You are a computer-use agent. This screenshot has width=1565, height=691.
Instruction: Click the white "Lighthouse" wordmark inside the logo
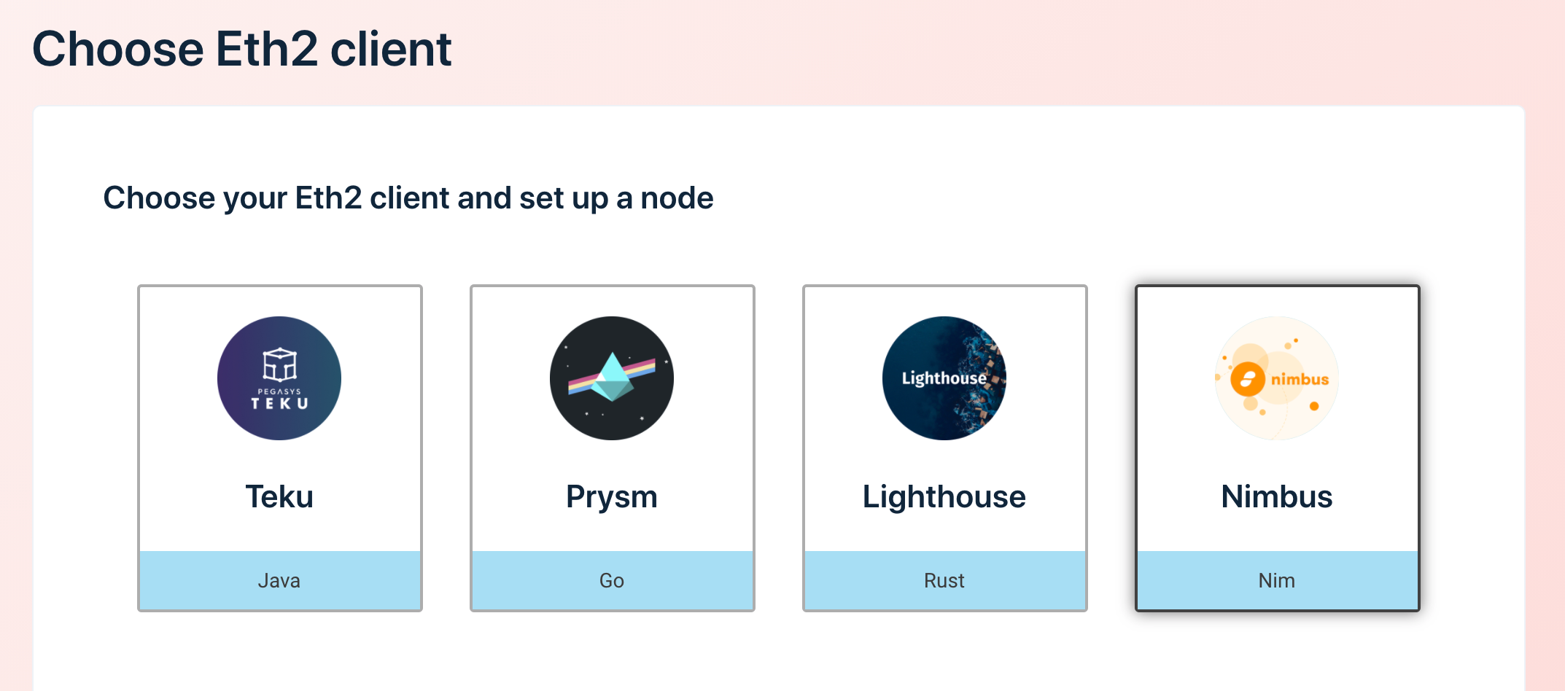[944, 378]
